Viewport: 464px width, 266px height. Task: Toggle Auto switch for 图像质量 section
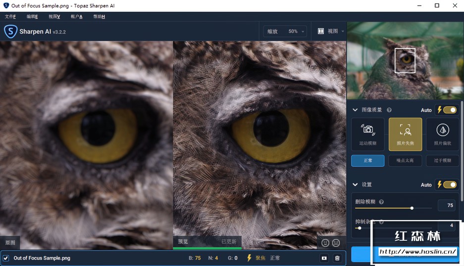pos(450,110)
